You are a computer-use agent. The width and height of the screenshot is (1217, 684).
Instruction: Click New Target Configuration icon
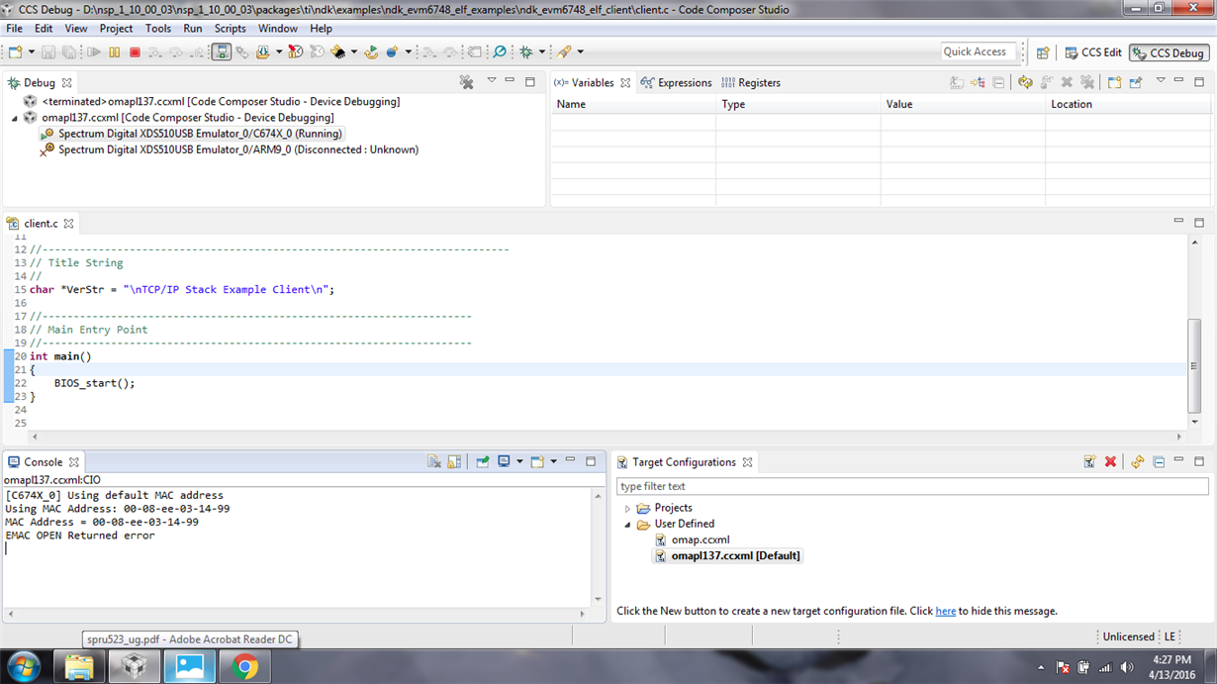click(x=1089, y=461)
